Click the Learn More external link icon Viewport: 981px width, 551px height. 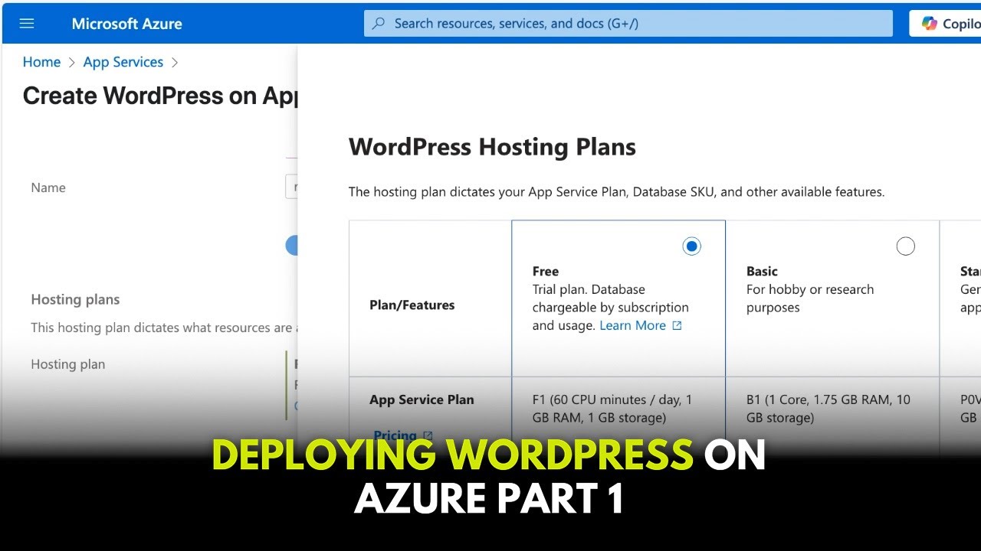tap(677, 326)
